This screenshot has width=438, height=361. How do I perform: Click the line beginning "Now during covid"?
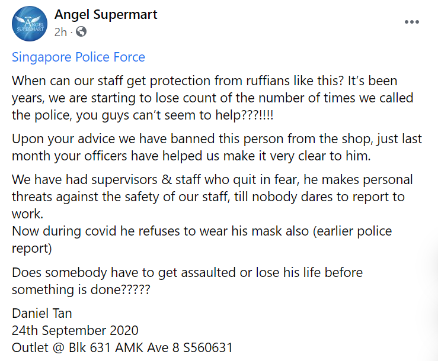click(x=202, y=231)
